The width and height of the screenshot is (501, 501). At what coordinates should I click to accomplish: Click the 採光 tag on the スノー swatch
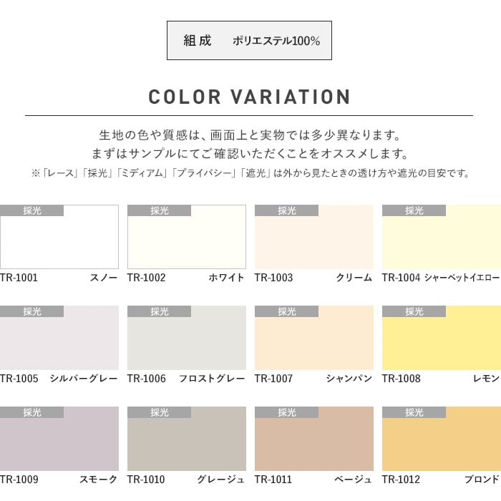(x=32, y=210)
